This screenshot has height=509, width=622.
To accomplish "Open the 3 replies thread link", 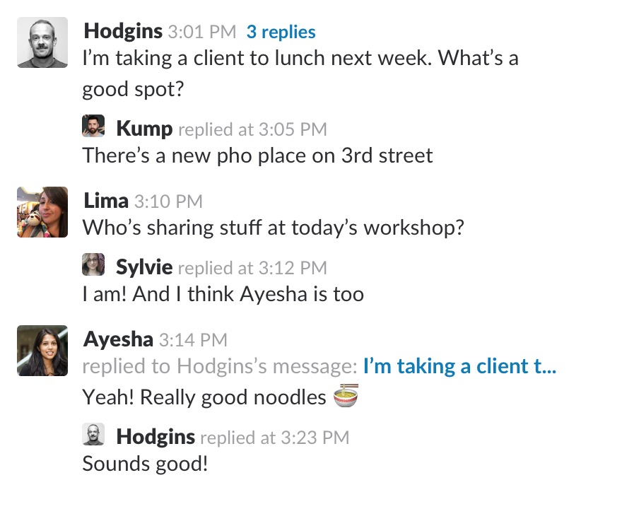I will [281, 31].
